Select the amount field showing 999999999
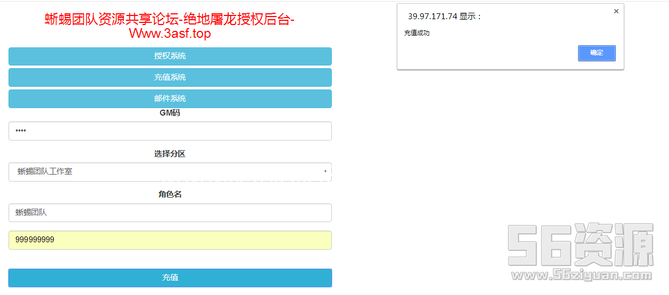The width and height of the screenshot is (669, 295). [x=170, y=240]
